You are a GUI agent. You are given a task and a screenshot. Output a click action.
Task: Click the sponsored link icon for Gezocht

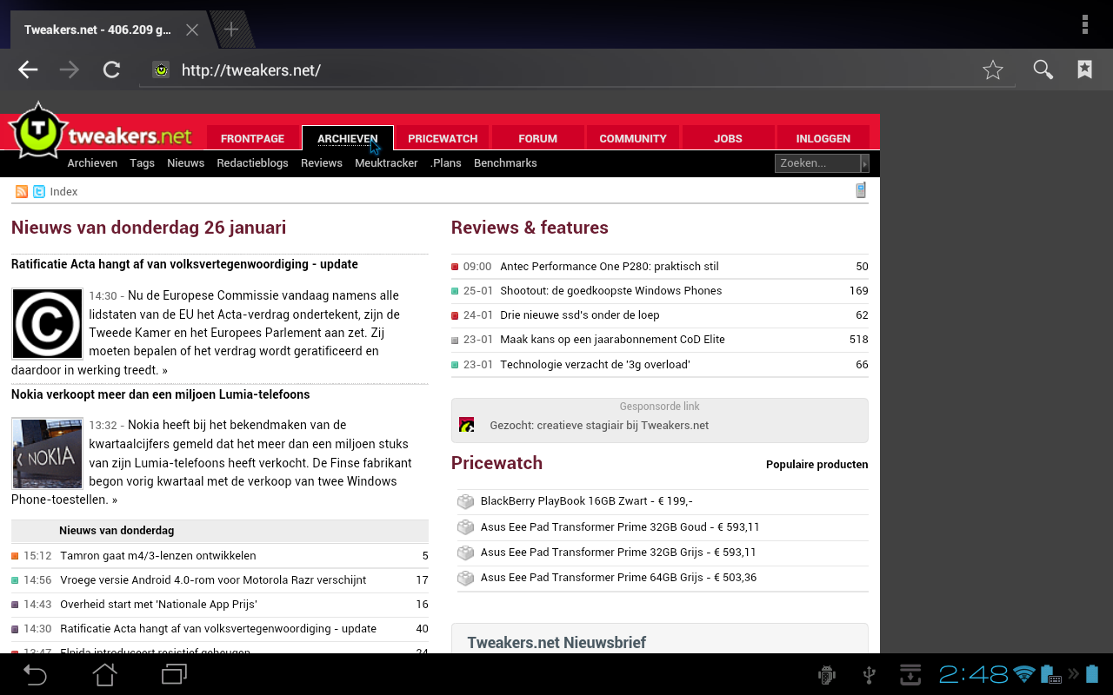click(466, 425)
